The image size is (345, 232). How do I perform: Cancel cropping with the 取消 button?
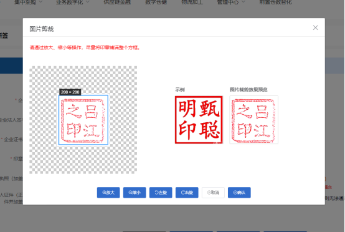213,193
